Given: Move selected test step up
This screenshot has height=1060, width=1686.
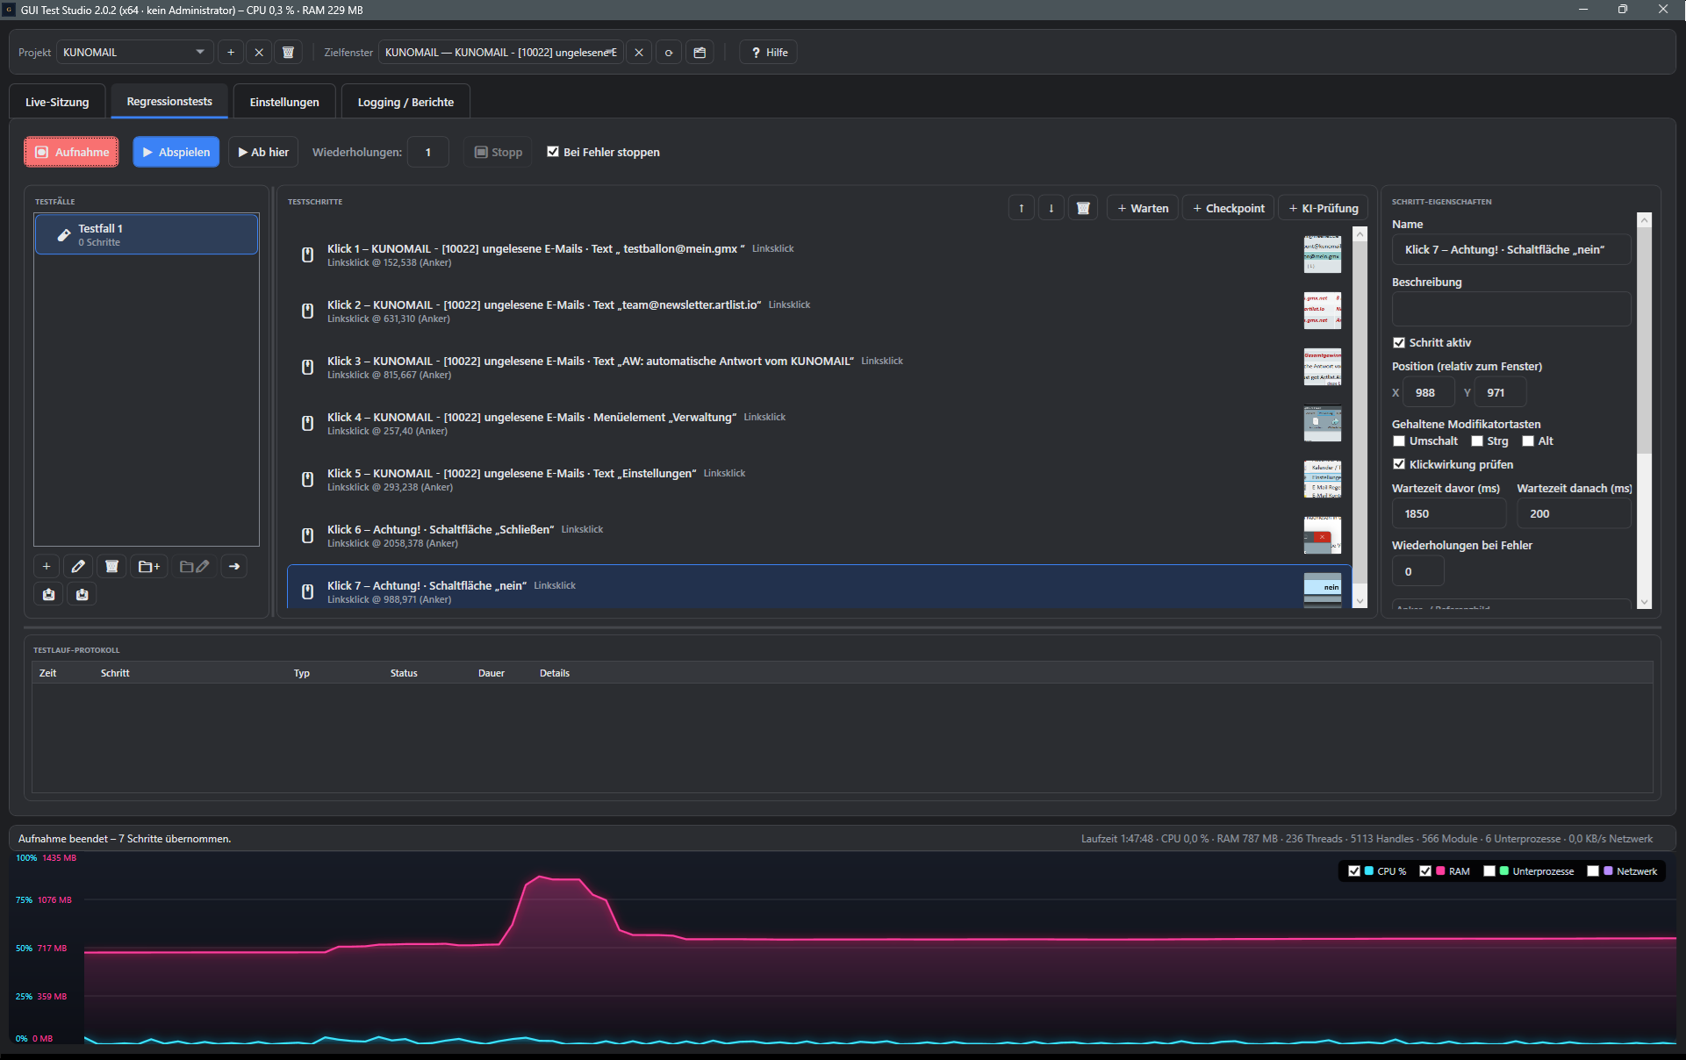Looking at the screenshot, I should (1022, 208).
